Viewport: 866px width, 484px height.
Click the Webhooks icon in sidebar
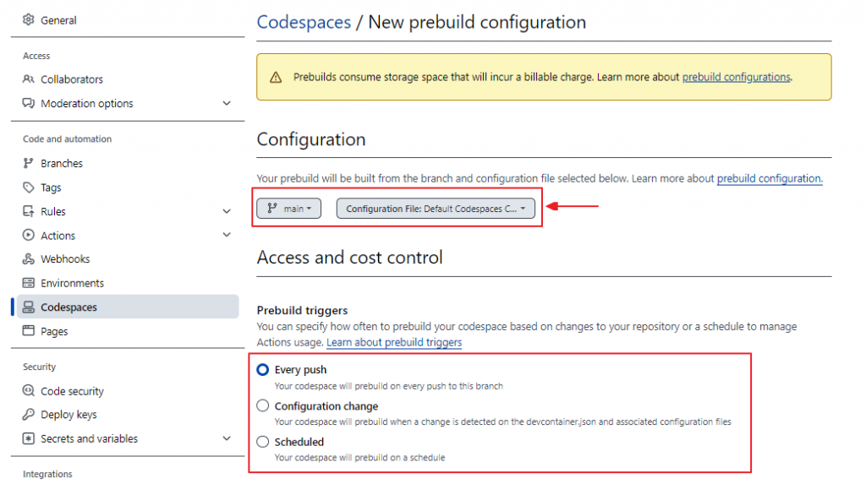pyautogui.click(x=29, y=259)
